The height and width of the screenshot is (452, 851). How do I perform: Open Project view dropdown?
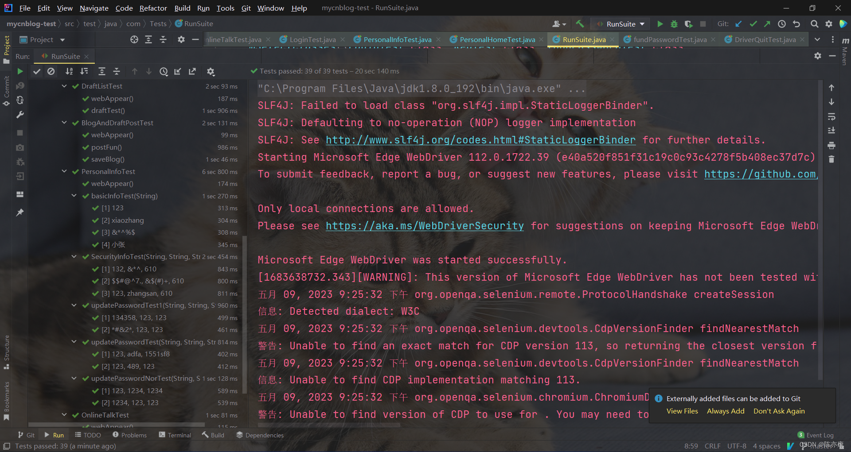[x=43, y=39]
